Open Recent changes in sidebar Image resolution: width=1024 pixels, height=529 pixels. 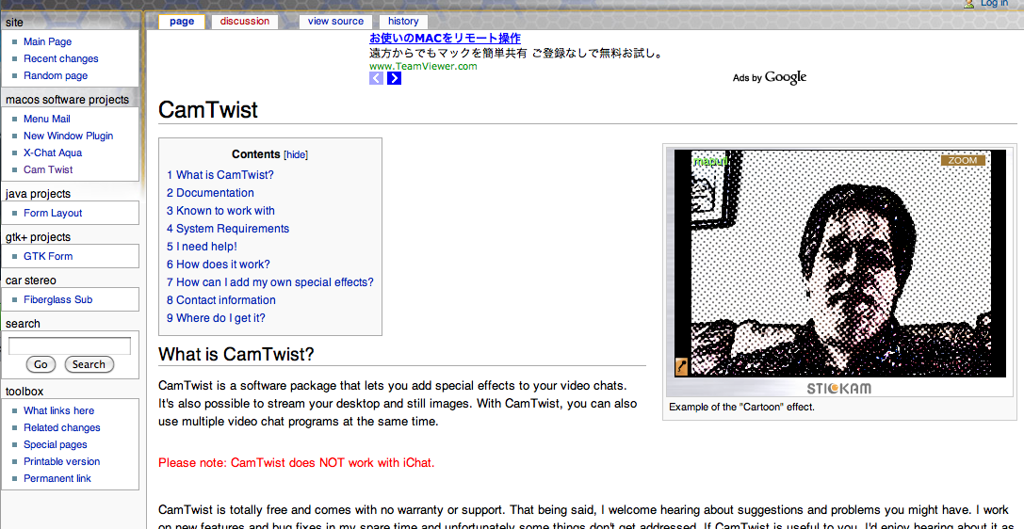(60, 58)
